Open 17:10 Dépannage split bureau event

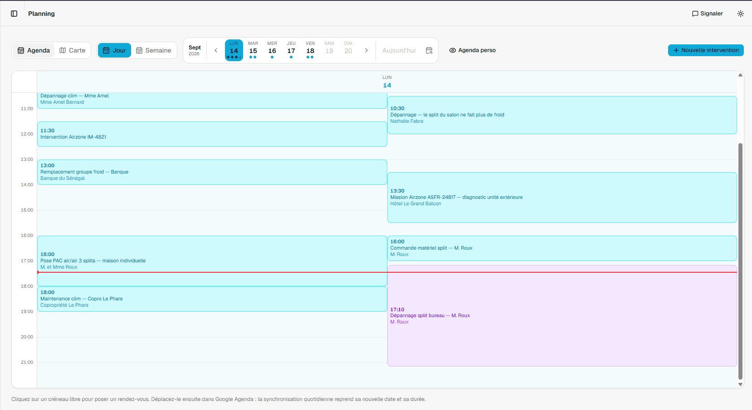point(562,316)
